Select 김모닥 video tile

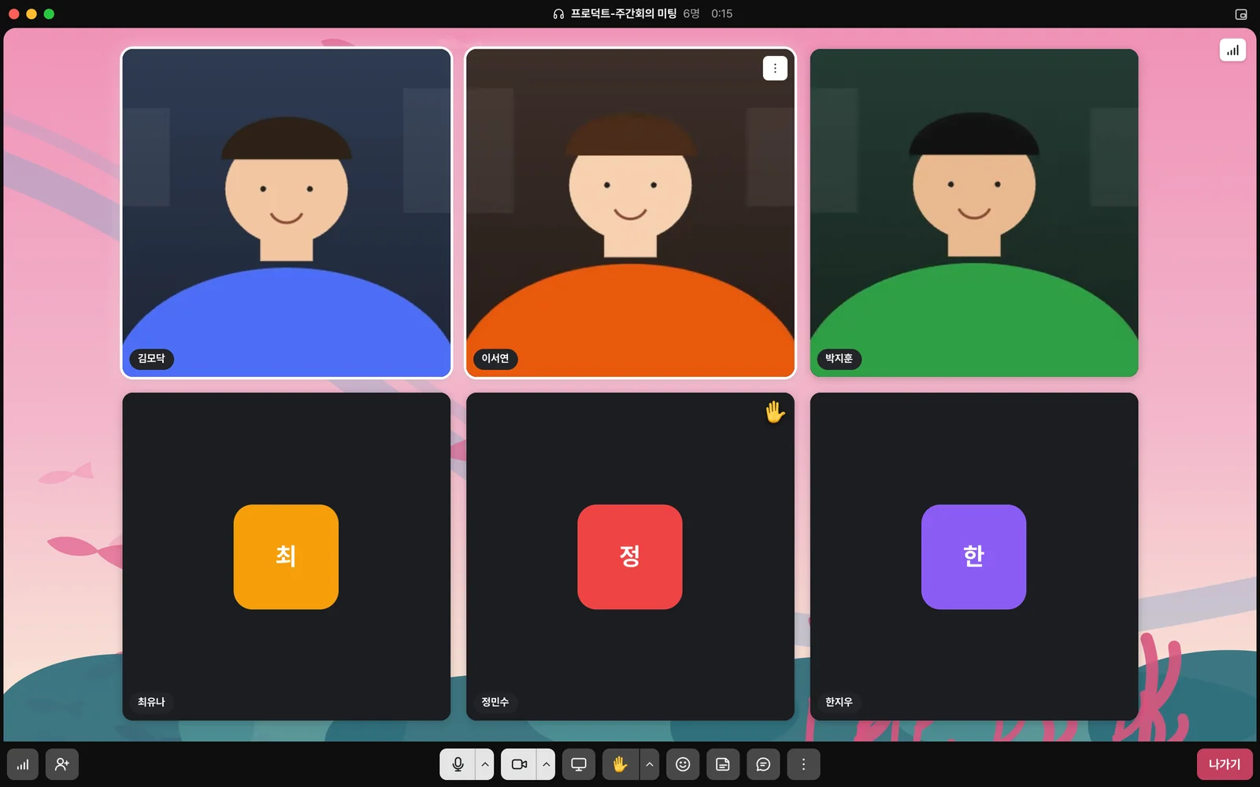pyautogui.click(x=287, y=212)
